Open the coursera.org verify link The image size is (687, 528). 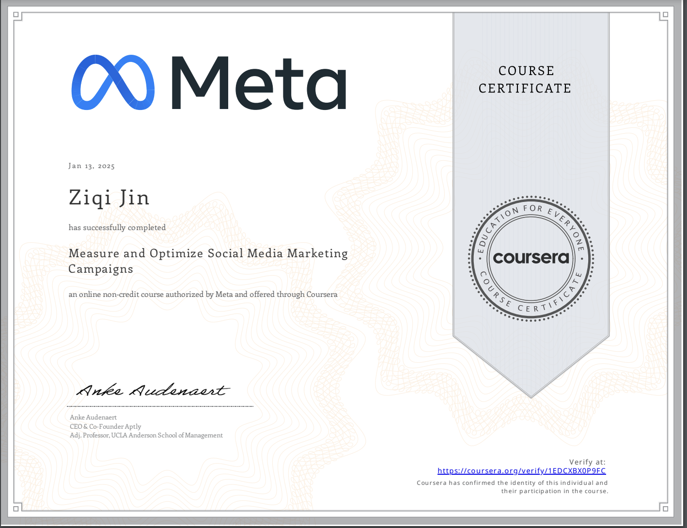coord(521,471)
